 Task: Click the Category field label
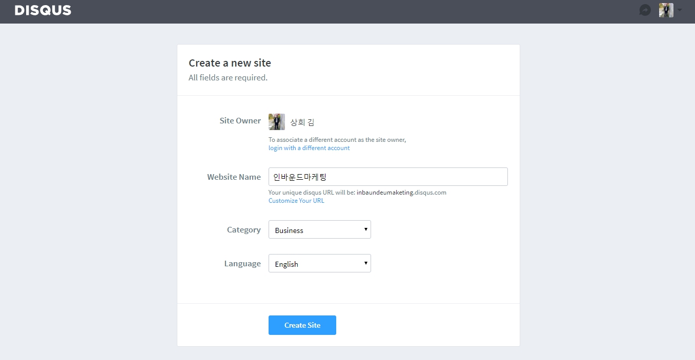(x=243, y=230)
